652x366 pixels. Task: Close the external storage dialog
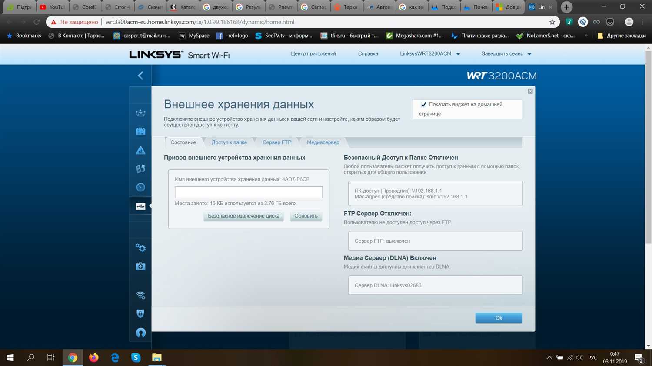coord(530,91)
